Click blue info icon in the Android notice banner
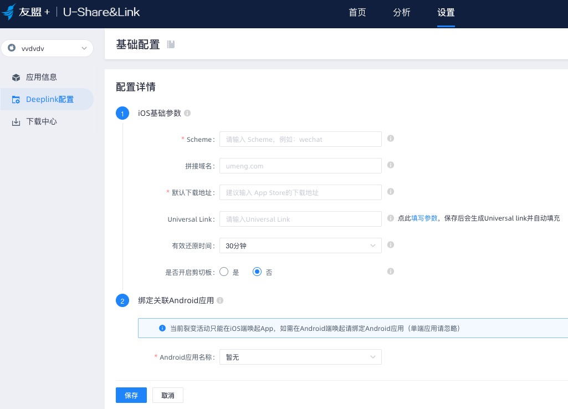The height and width of the screenshot is (409, 568). 162,328
